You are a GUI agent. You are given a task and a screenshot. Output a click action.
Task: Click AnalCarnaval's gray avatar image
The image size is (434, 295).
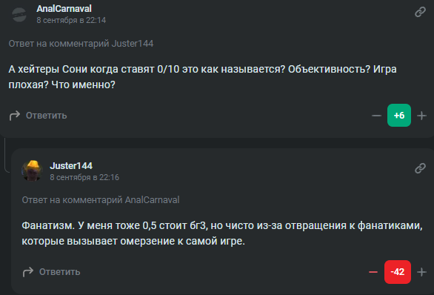(x=19, y=14)
